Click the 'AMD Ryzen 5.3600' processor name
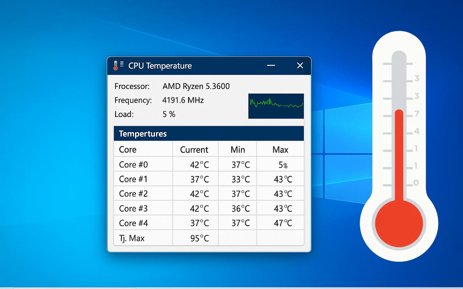Viewport: 463px width, 289px height. pos(196,86)
